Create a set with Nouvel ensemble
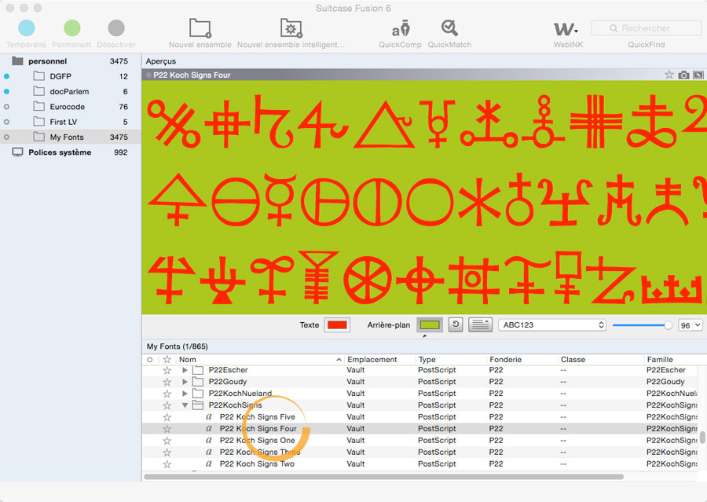Image resolution: width=707 pixels, height=502 pixels. point(200,33)
